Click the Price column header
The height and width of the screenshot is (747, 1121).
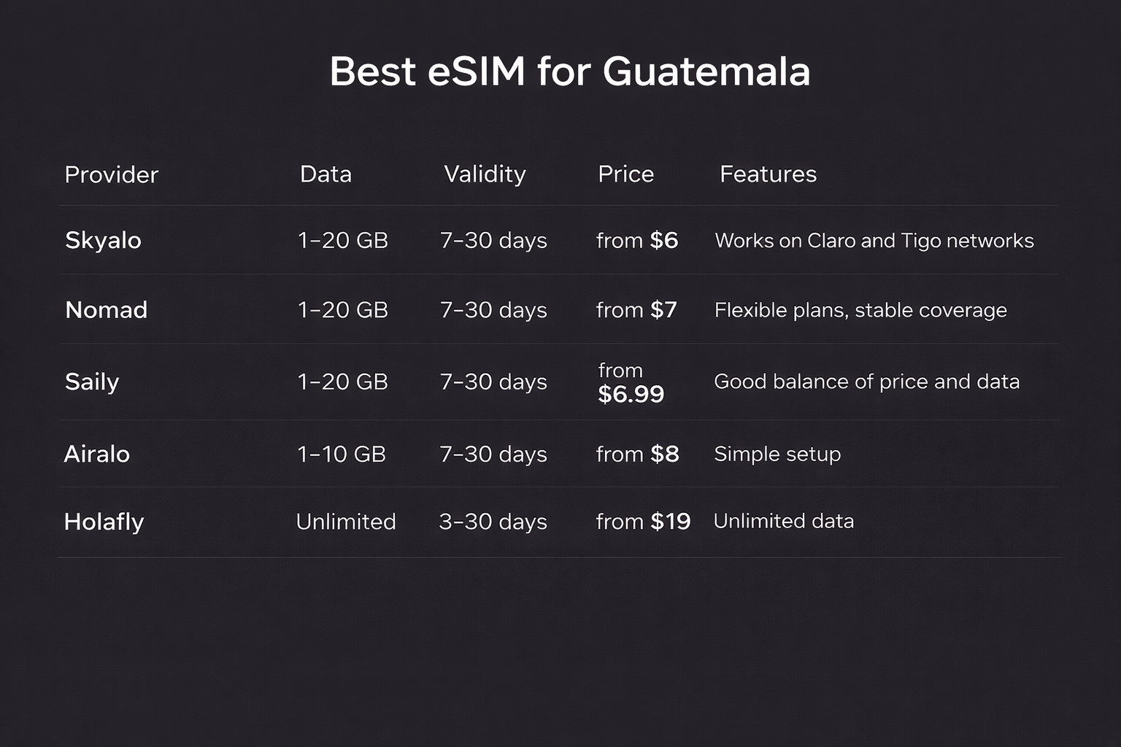point(625,174)
